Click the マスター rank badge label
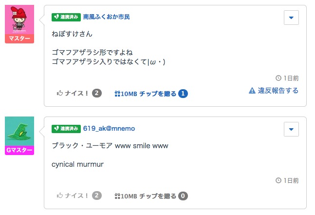 (19, 39)
